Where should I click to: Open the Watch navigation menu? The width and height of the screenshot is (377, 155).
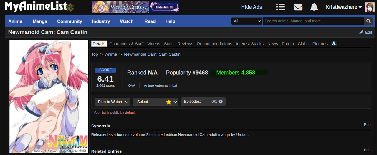click(x=127, y=21)
